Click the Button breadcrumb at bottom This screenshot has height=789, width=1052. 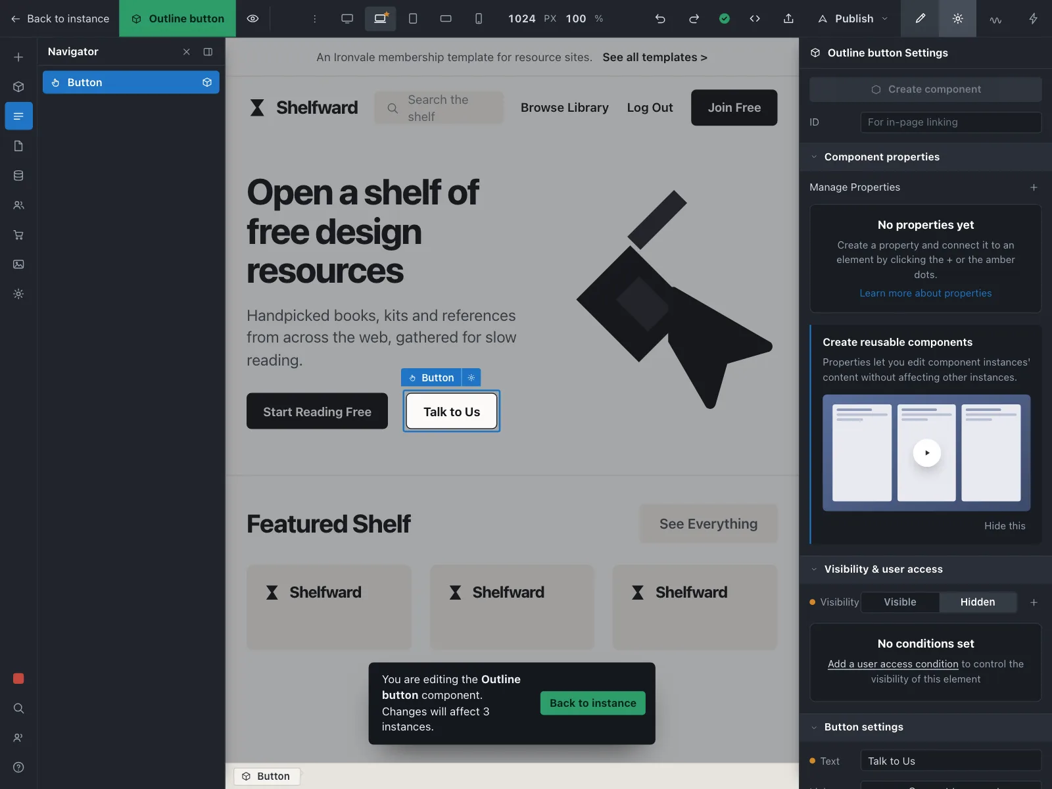[267, 777]
